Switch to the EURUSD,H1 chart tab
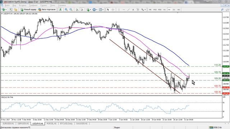The height and width of the screenshot is (129, 230). tap(8, 124)
